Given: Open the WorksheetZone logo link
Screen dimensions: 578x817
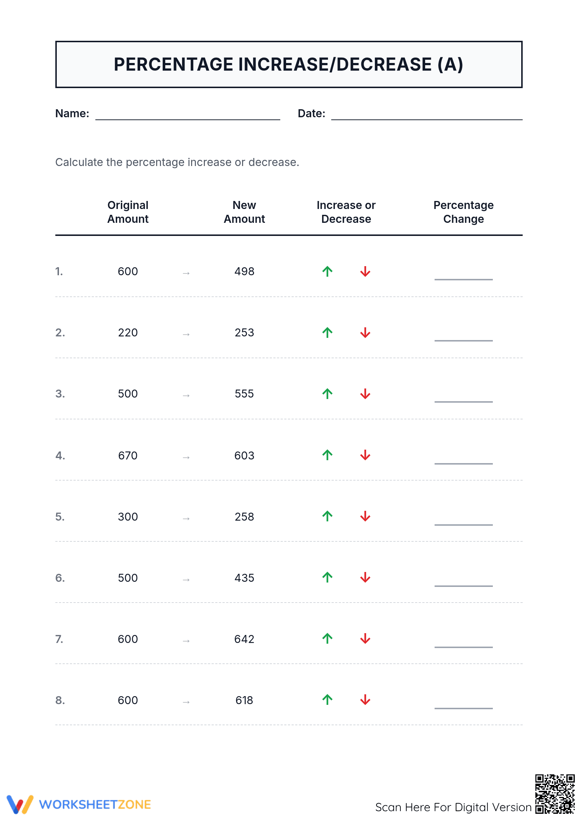Looking at the screenshot, I should 79,804.
